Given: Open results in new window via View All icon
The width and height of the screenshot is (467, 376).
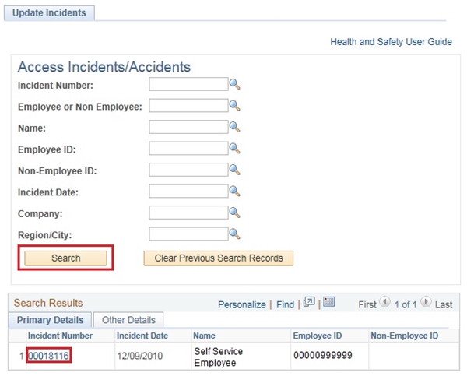Looking at the screenshot, I should [309, 303].
